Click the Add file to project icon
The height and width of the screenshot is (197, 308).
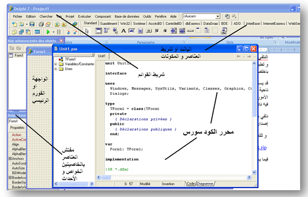[x=57, y=24]
